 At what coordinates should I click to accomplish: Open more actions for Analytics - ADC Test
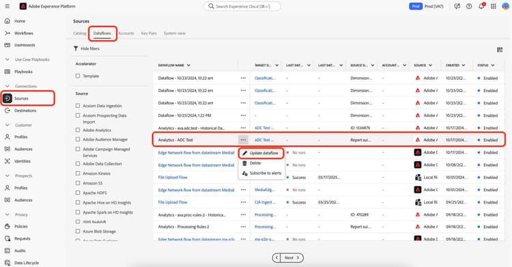243,140
